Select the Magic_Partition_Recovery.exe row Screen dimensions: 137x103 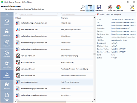point(54,30)
